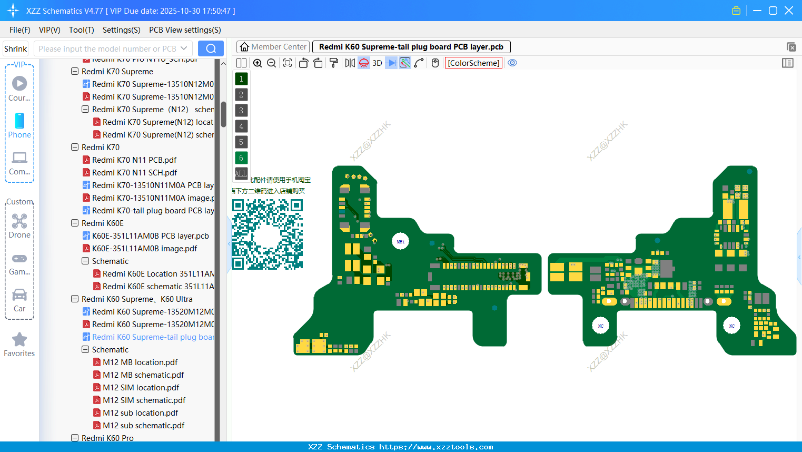802x452 pixels.
Task: Toggle PCB layer 5
Action: click(x=241, y=142)
